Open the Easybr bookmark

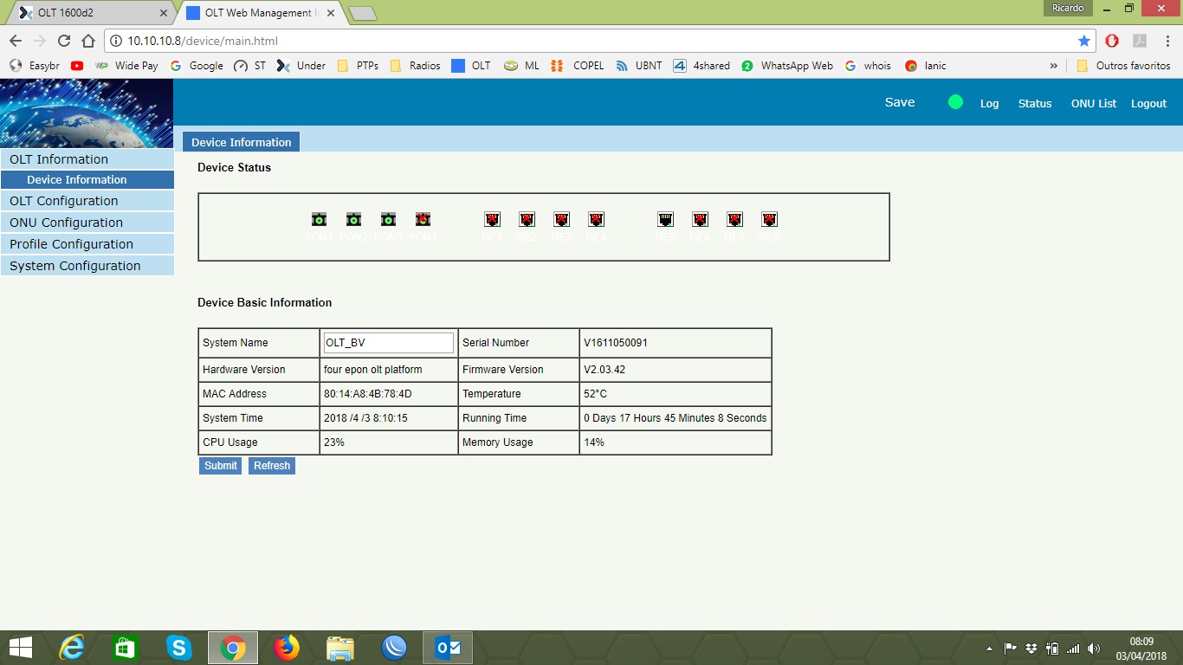[x=35, y=66]
